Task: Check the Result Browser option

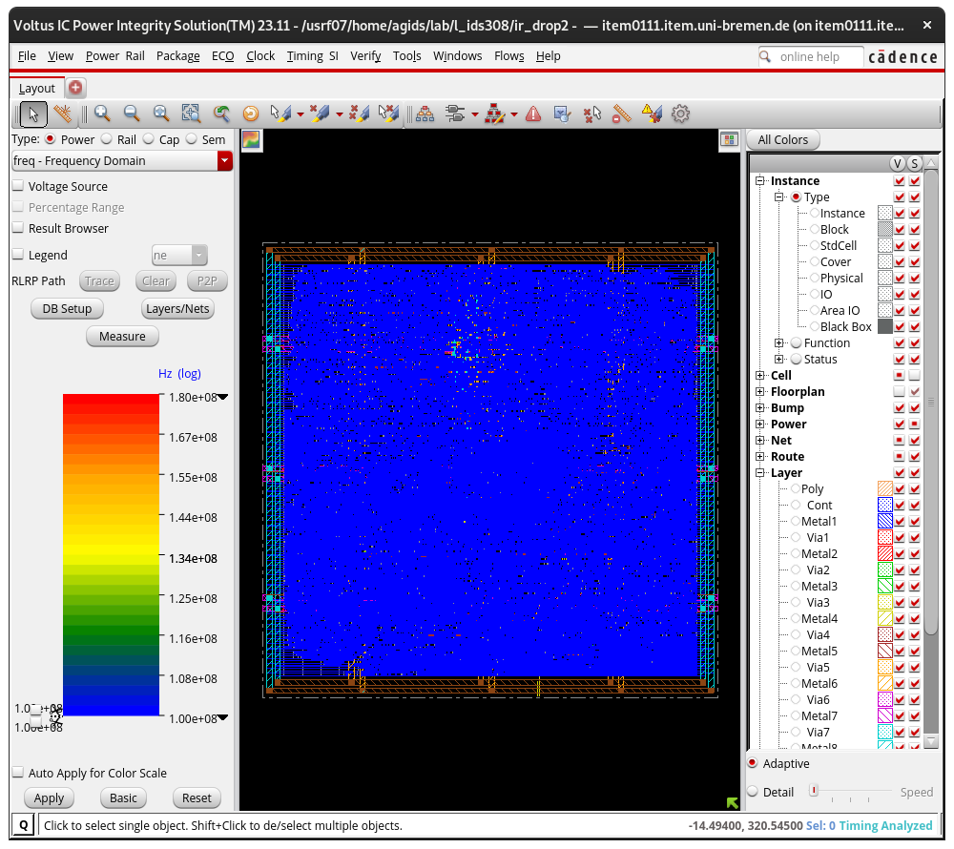Action: point(17,228)
